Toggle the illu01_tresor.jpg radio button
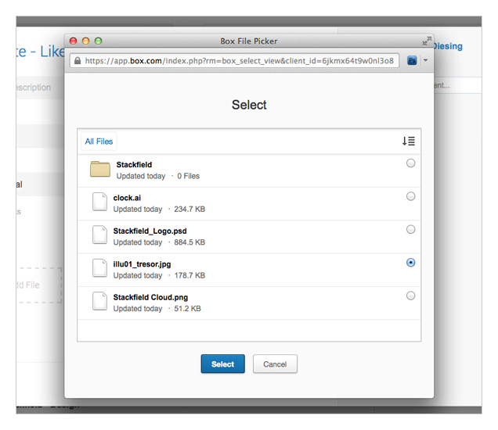This screenshot has height=430, width=498. (x=410, y=263)
